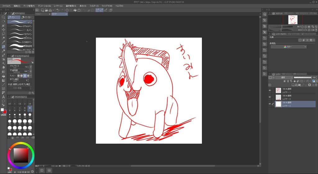This screenshot has height=174, width=318.
Task: Open the ファイル(F) menu
Action: [x=6, y=6]
